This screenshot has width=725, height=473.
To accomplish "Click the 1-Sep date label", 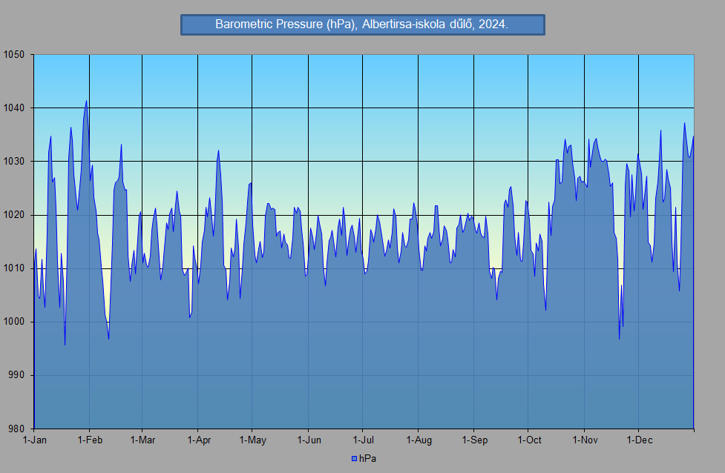I will coord(474,440).
